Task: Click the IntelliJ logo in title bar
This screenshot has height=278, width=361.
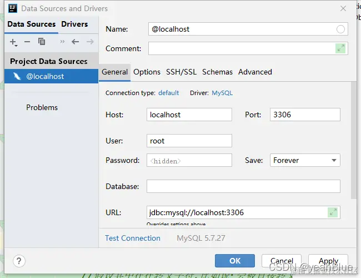Action: pyautogui.click(x=13, y=8)
